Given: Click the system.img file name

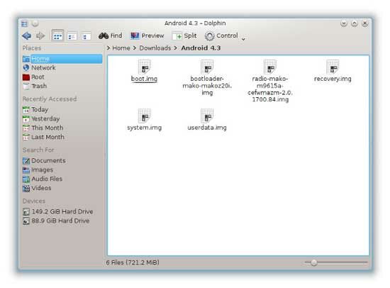Looking at the screenshot, I should coord(145,128).
